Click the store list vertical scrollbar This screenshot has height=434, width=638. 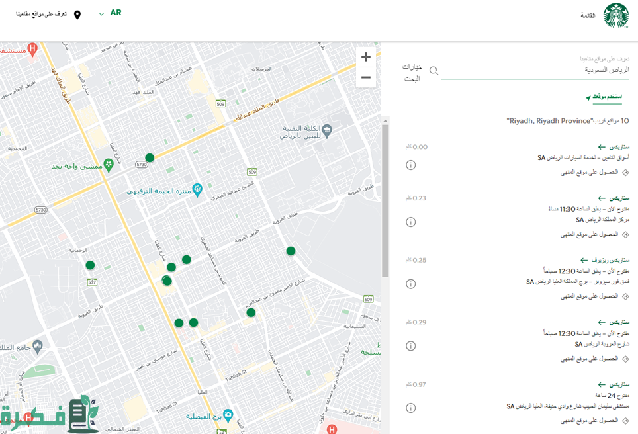tap(385, 198)
